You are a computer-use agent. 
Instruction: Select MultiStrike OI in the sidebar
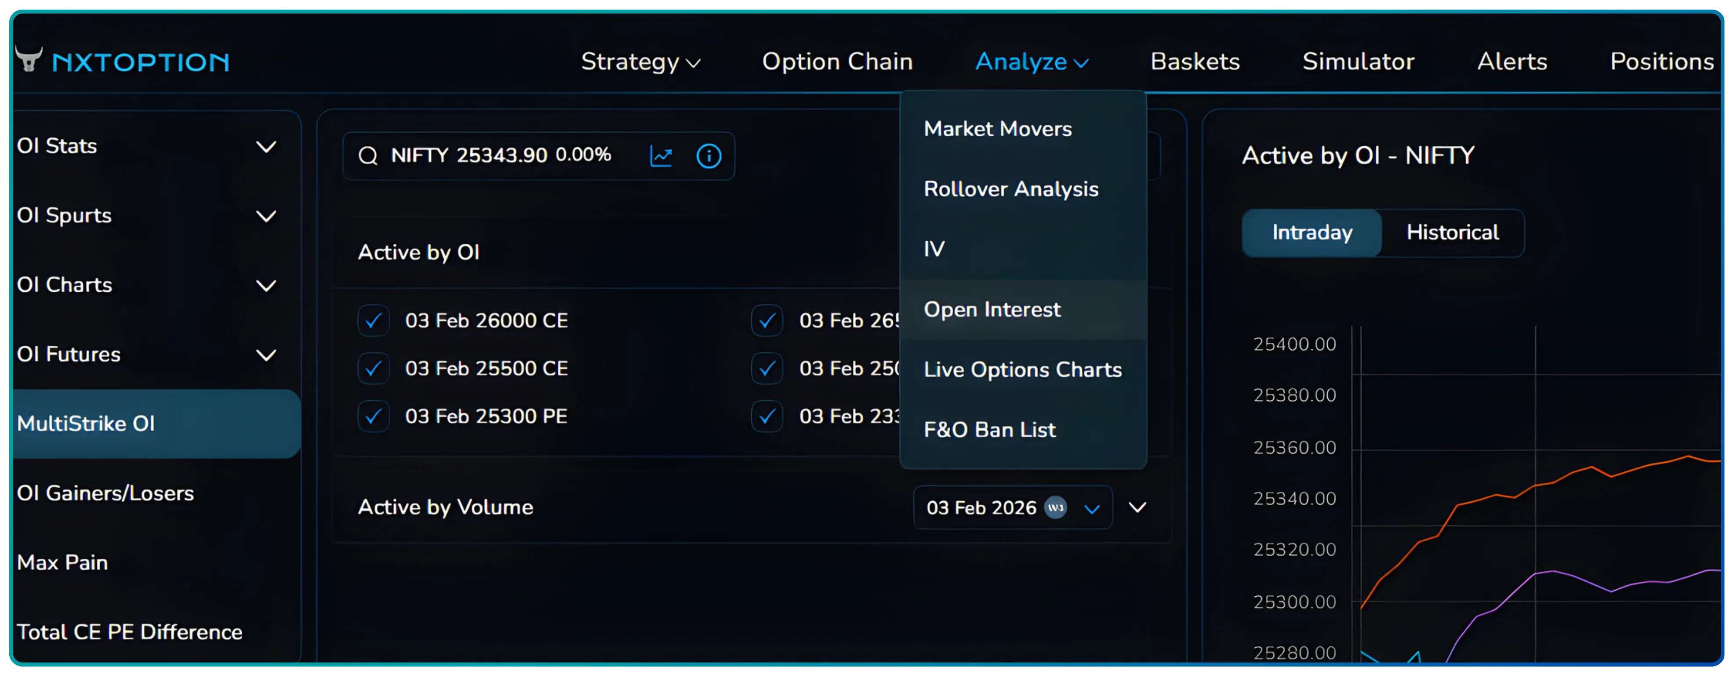86,423
